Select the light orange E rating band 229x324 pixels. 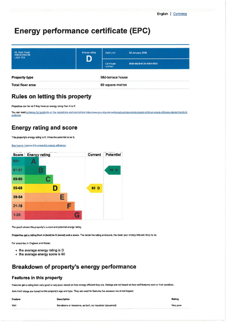click(x=40, y=197)
